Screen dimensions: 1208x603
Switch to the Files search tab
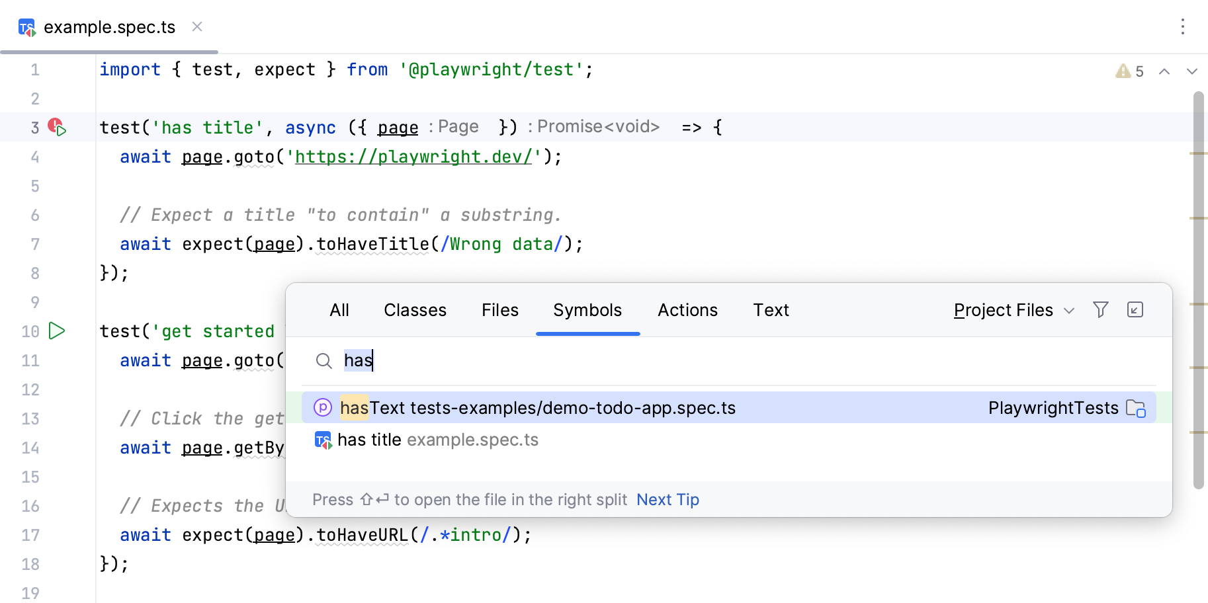point(499,310)
